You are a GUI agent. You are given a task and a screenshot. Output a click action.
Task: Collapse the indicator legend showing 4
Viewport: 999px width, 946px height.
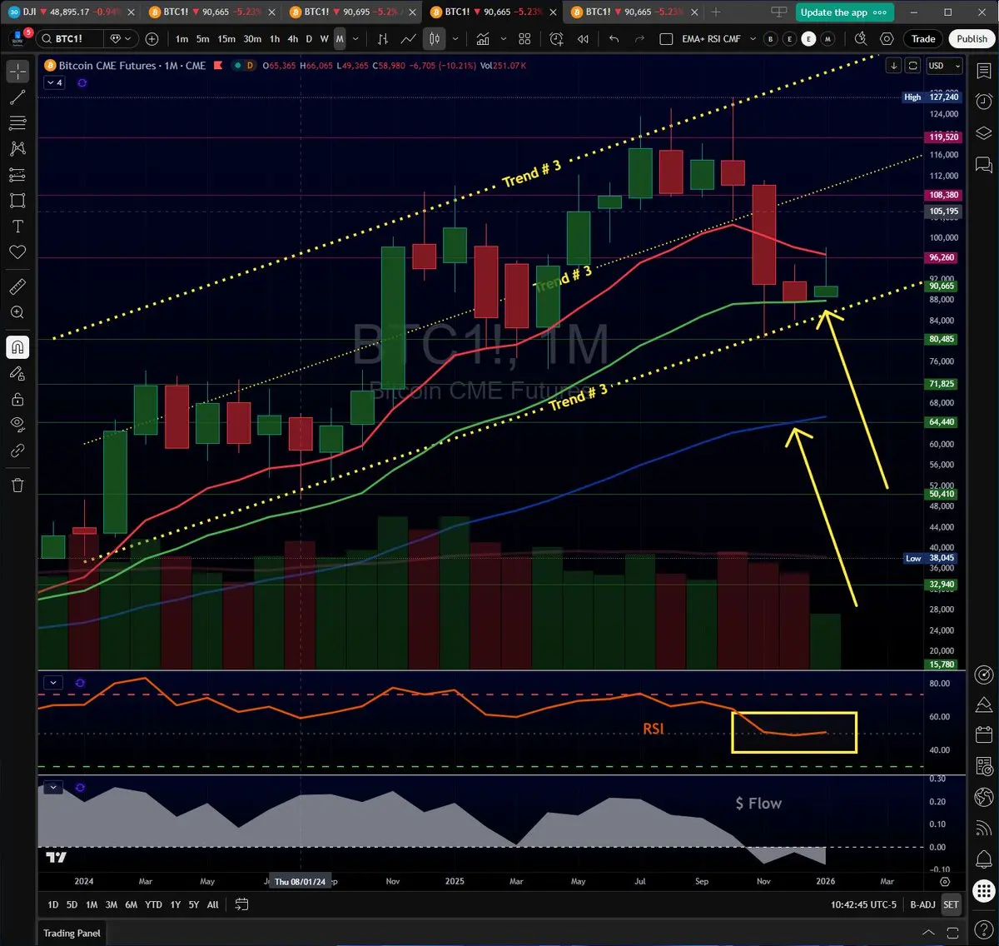coord(54,82)
